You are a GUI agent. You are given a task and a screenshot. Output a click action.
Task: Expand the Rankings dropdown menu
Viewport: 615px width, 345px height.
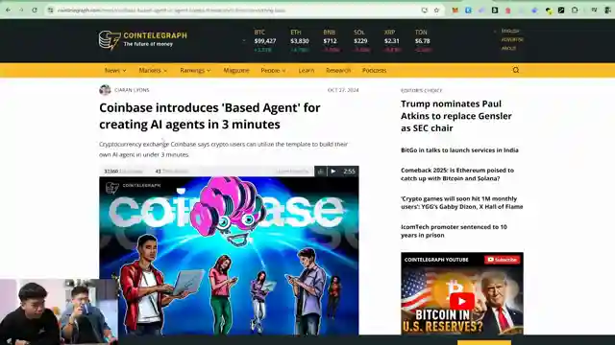(195, 70)
